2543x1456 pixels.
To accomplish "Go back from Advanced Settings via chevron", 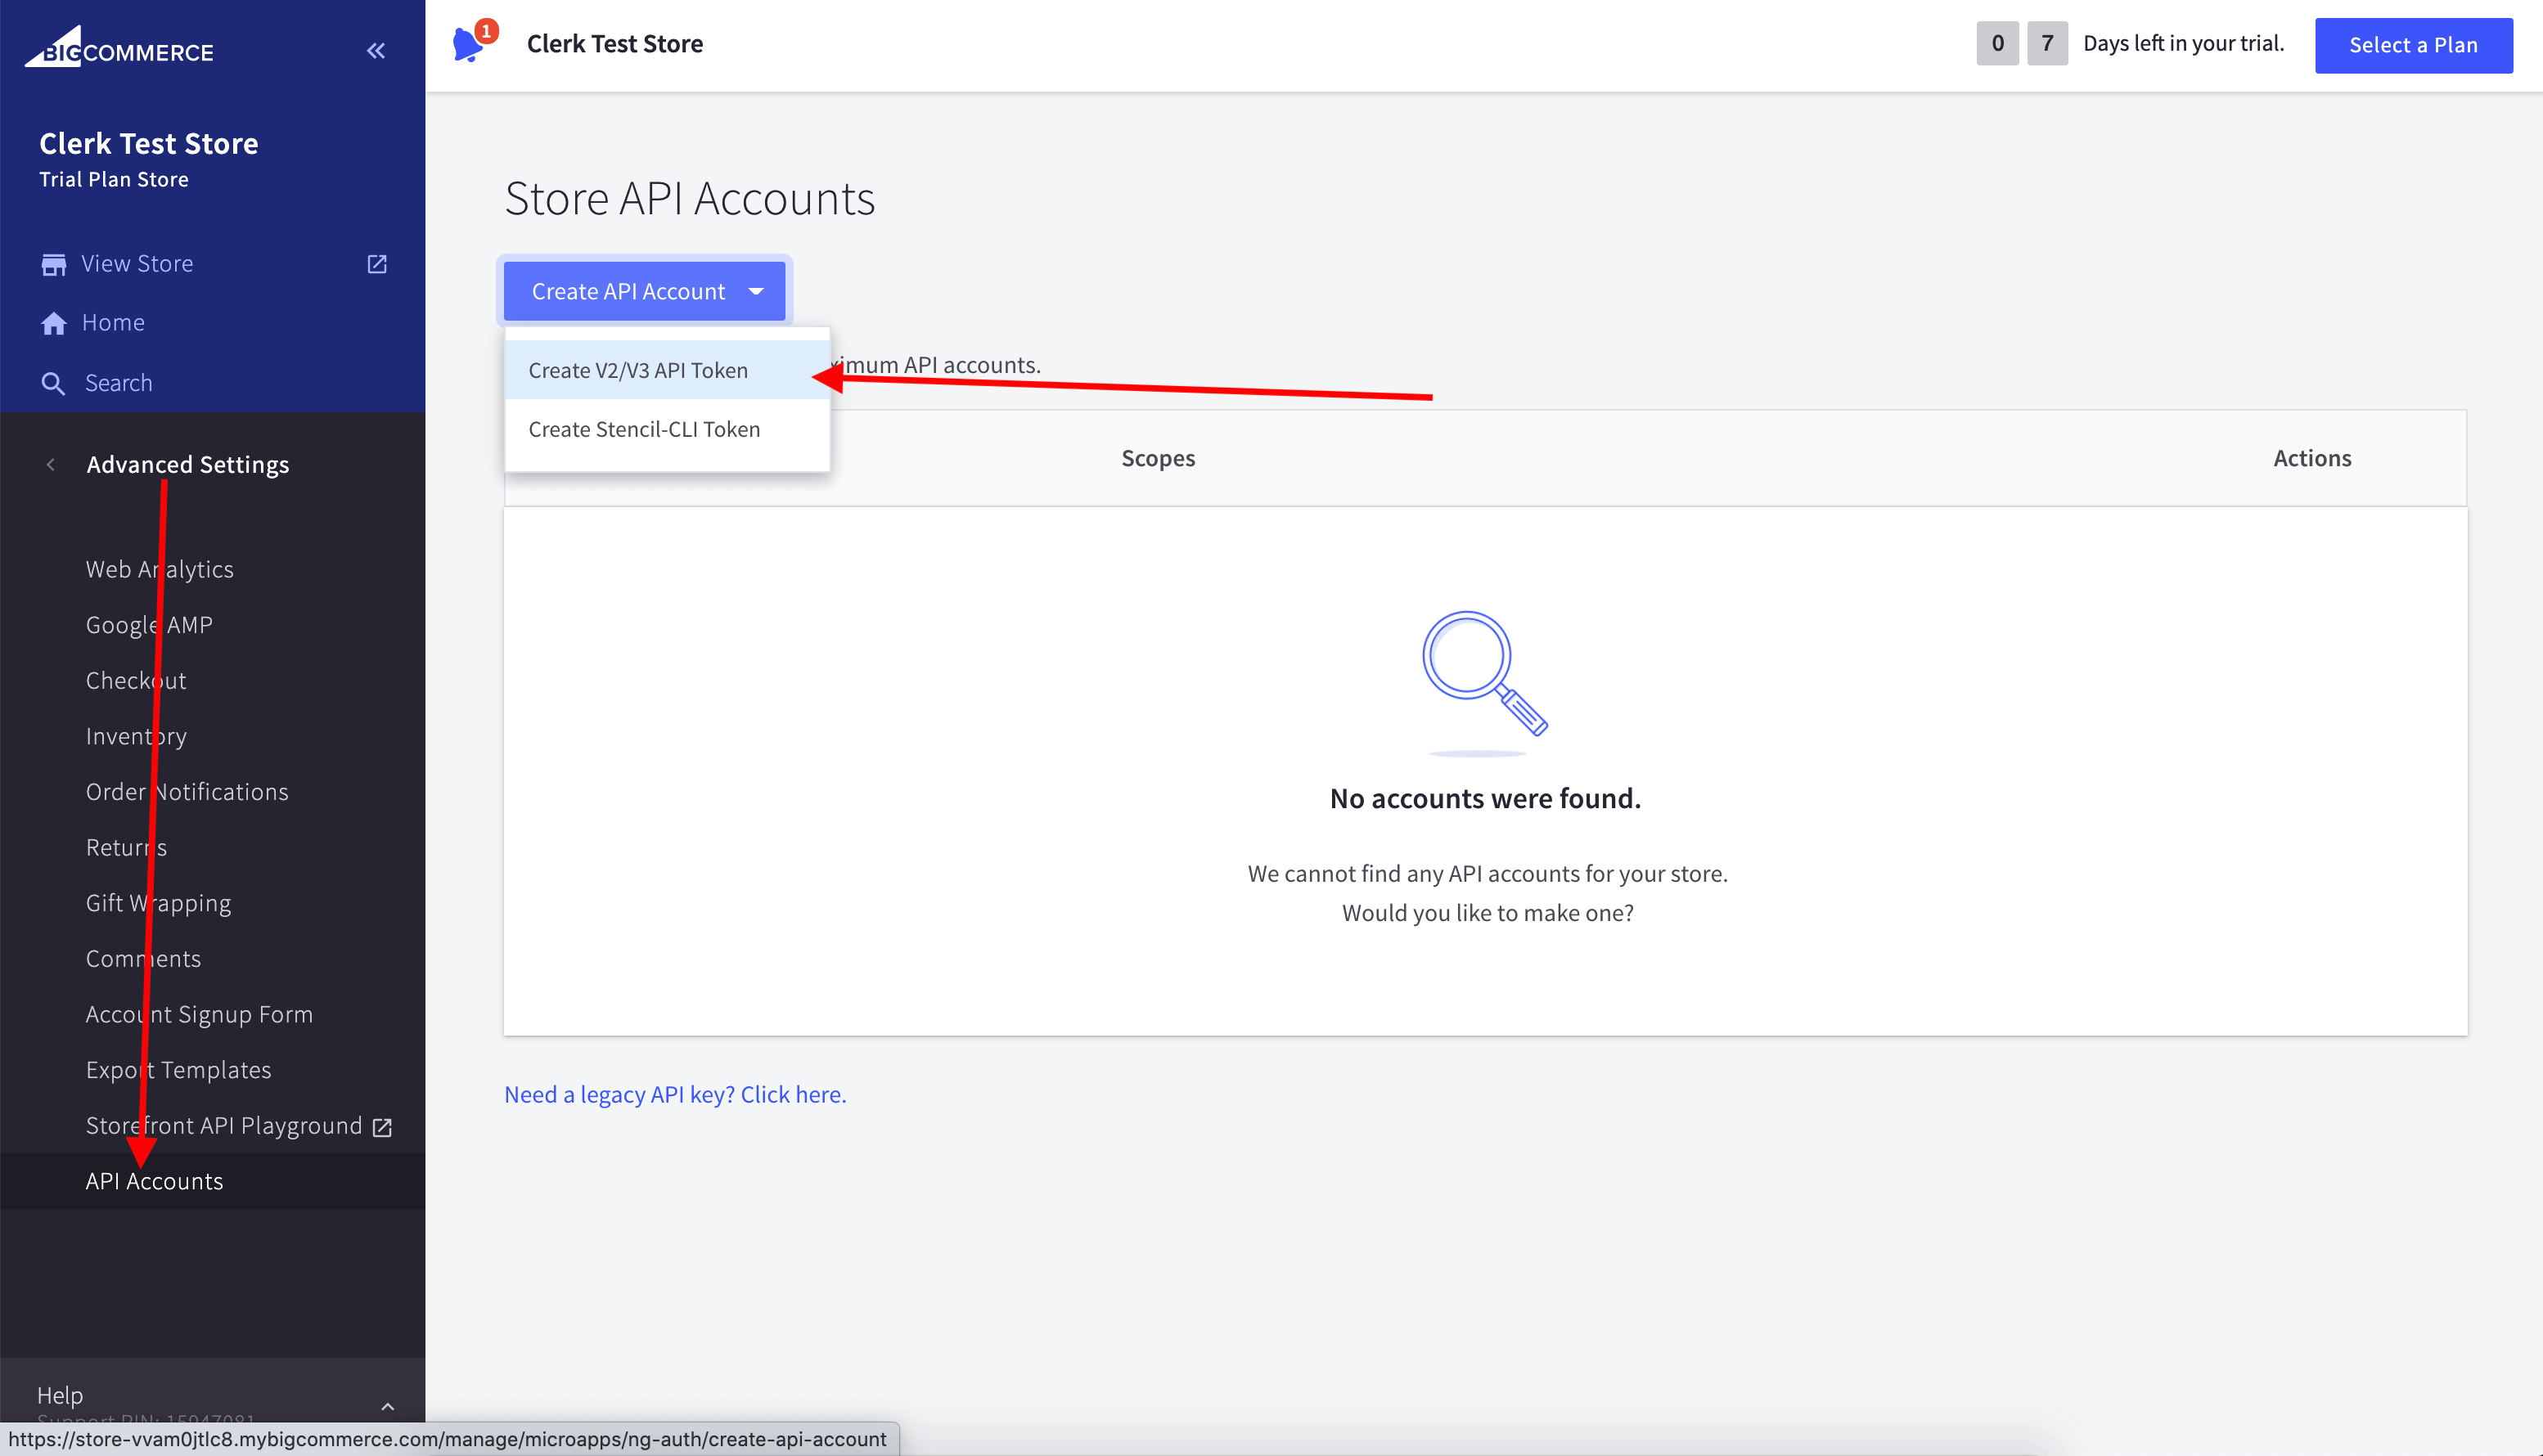I will (49, 464).
